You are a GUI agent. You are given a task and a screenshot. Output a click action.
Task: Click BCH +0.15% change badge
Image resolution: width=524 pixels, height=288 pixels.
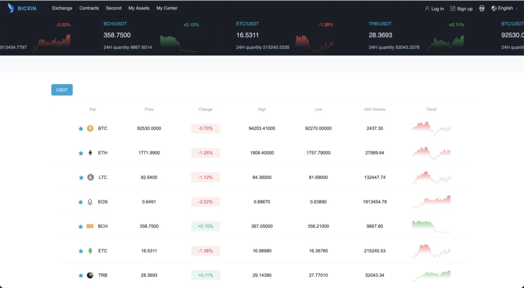coord(206,226)
